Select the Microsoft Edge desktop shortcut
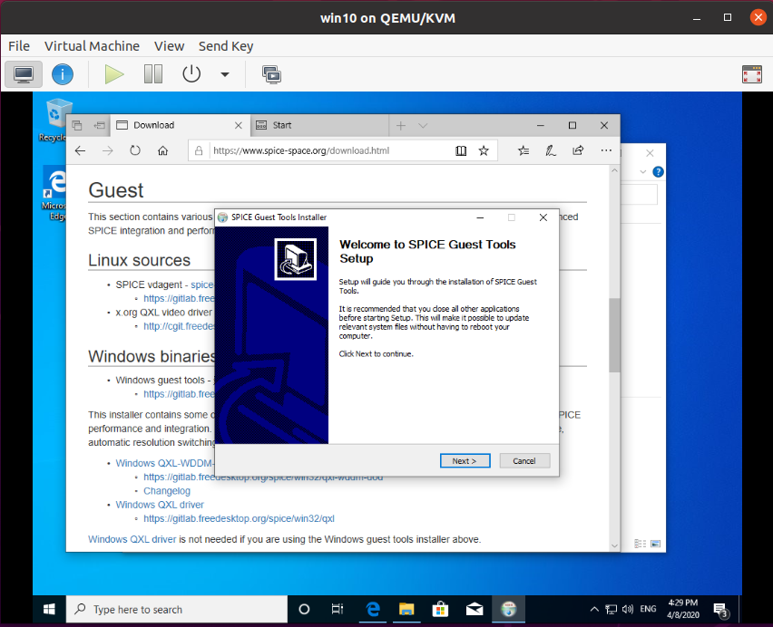773x627 pixels. 54,193
